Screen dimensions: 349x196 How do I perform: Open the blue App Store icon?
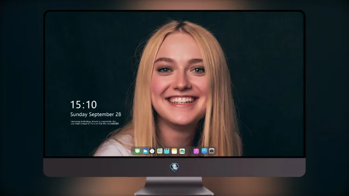click(x=204, y=151)
